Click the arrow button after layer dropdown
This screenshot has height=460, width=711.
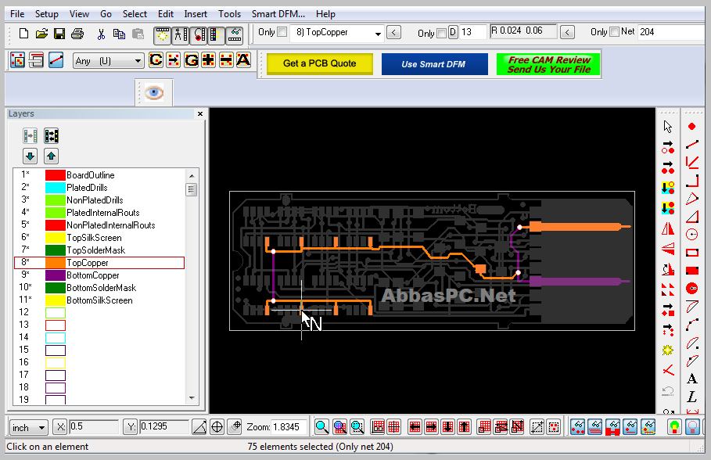(393, 33)
